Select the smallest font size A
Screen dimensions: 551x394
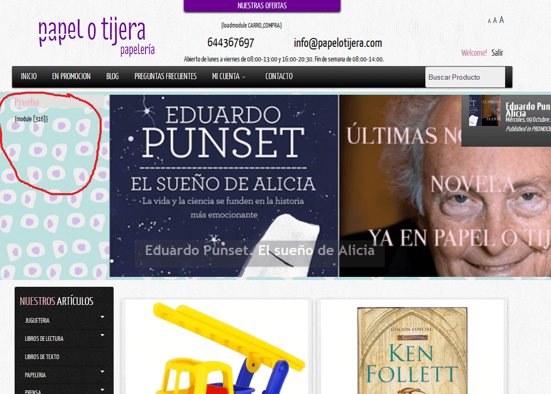(489, 21)
